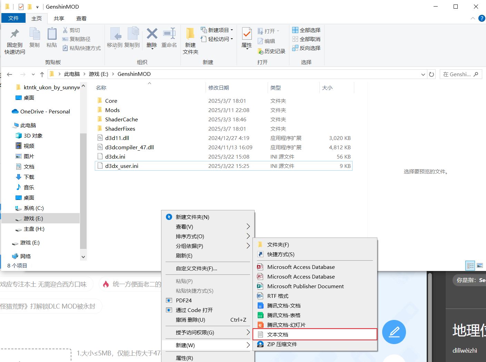
Task: Toggle large thumbnails view in the status bar
Action: [x=480, y=265]
